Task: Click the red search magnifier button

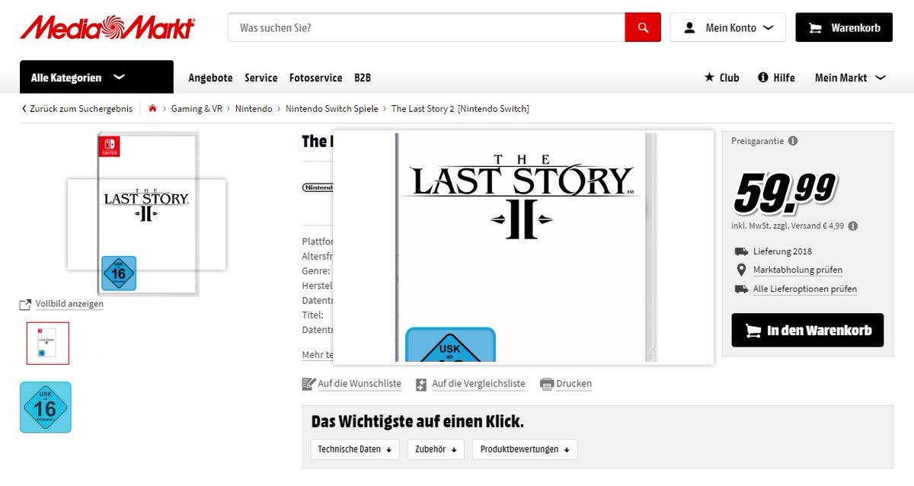Action: click(x=643, y=27)
